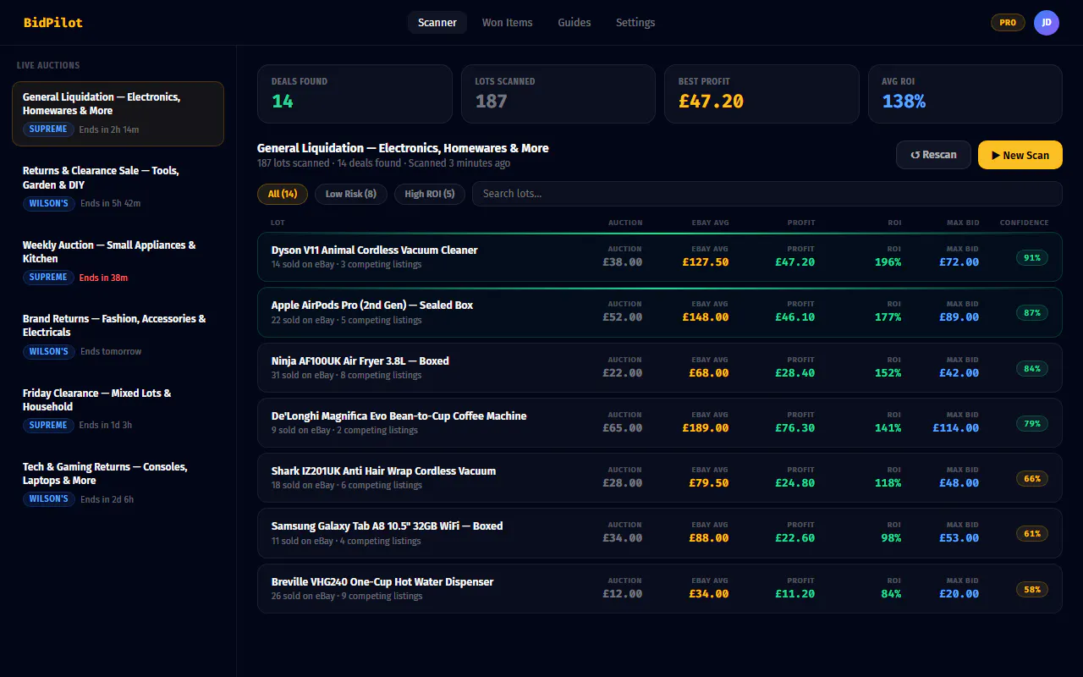Select the Breville VHG240 Hot Water Dispenser lot
1083x677 pixels.
tap(660, 588)
